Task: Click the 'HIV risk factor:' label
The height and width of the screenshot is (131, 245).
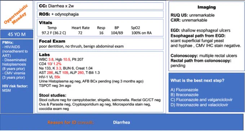Action: (x=15, y=86)
